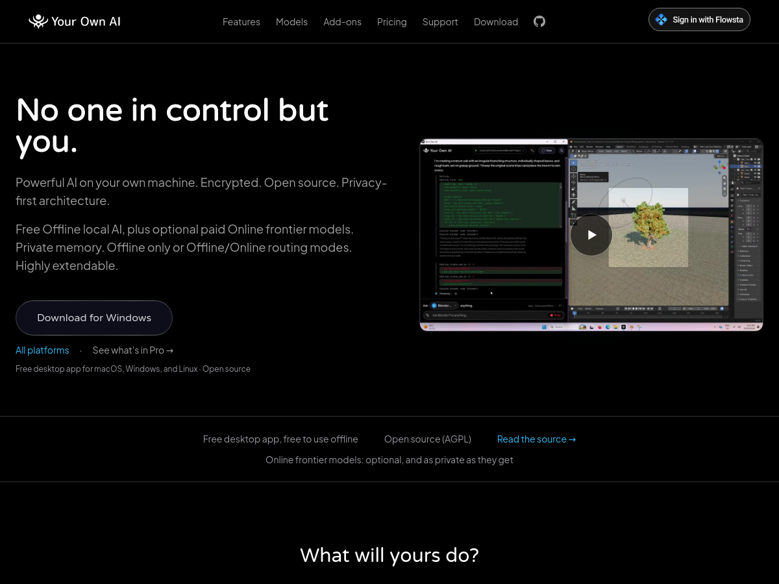Click the "Online frontier models: optional" line
This screenshot has height=584, width=779.
(x=389, y=460)
